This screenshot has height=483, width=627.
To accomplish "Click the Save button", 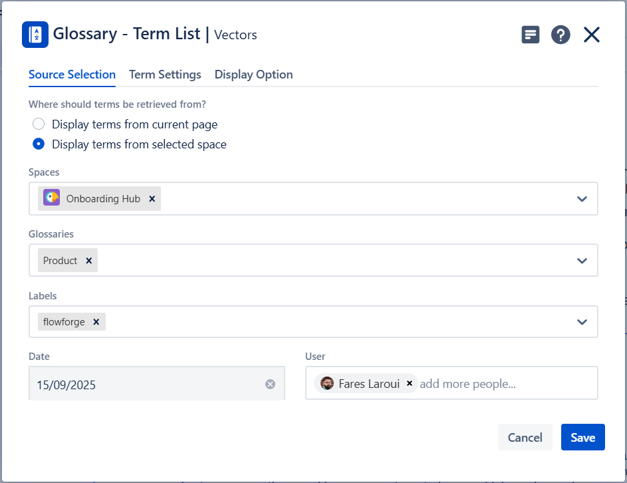I will (x=582, y=437).
